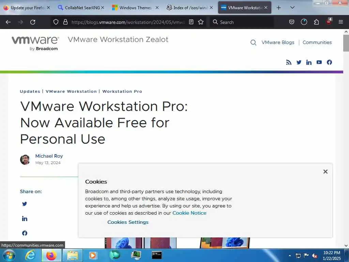Bookmark this page with the star icon
This screenshot has width=349, height=262.
pyautogui.click(x=201, y=22)
